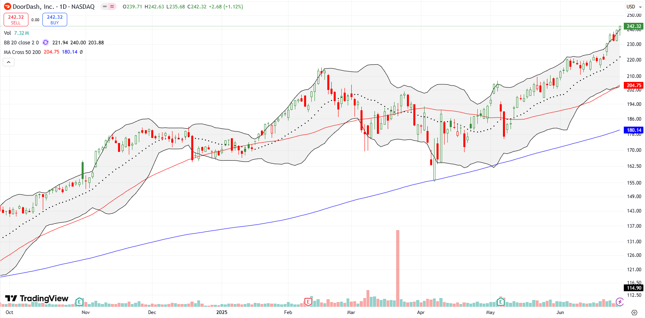The image size is (645, 318).
Task: Click the 210.00 price axis label
Action: click(x=634, y=76)
